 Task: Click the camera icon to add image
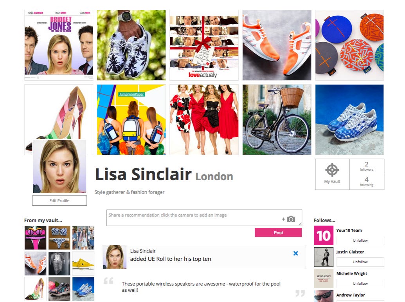pyautogui.click(x=291, y=219)
